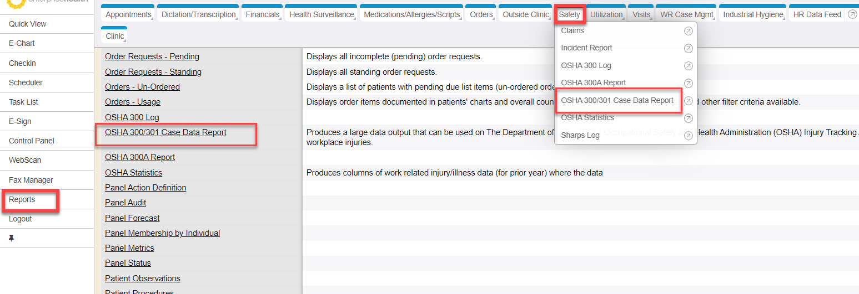Open the OSHA 300A Report link in the report list
Viewport: 859px width, 294px height.
click(x=139, y=157)
